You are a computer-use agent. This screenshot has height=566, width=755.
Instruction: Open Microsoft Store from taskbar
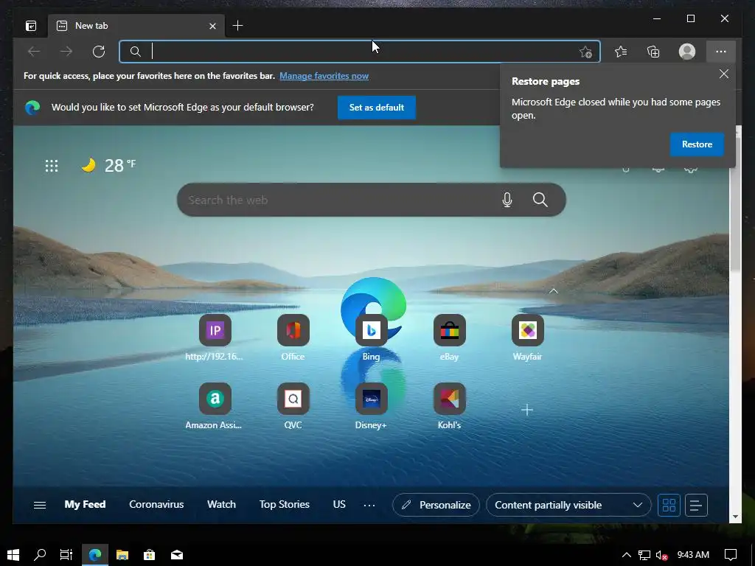149,555
